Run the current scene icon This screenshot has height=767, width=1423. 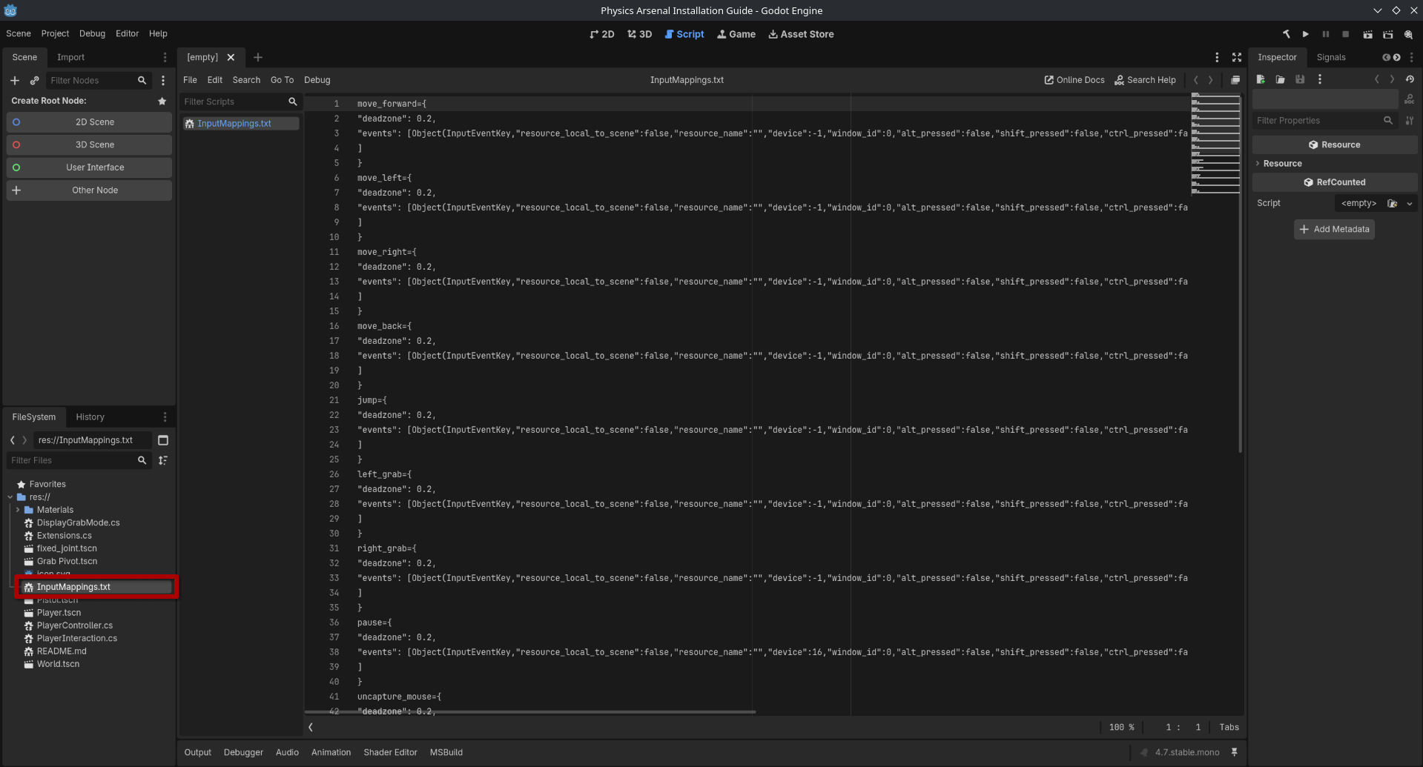[x=1367, y=34]
